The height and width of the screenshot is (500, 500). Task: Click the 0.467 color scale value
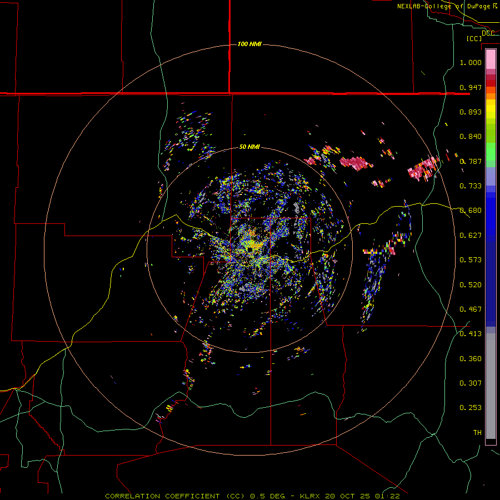coord(471,309)
